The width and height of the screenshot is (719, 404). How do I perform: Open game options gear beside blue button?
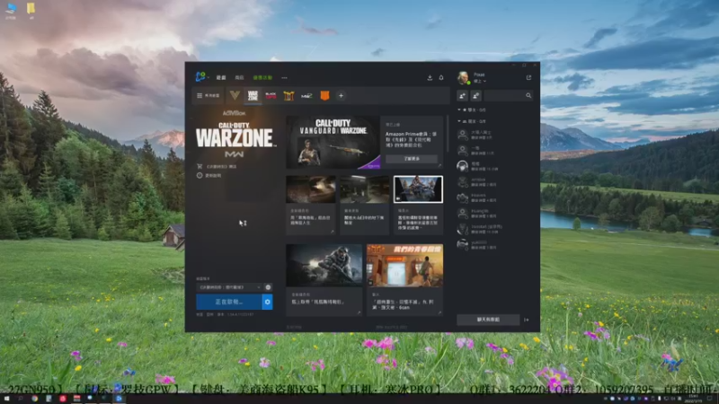click(268, 302)
